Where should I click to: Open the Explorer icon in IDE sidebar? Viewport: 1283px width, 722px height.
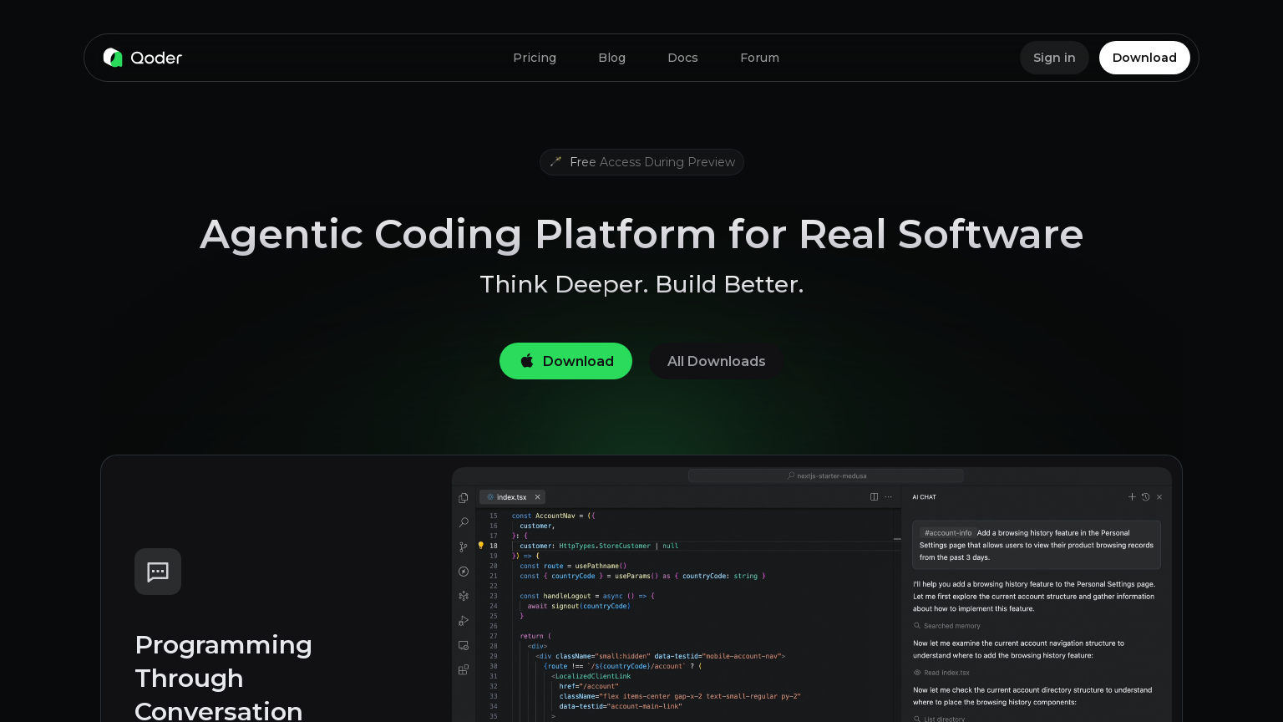(464, 498)
